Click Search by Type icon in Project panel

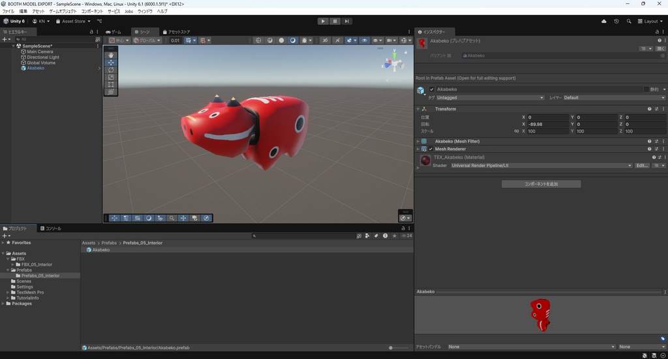click(367, 236)
